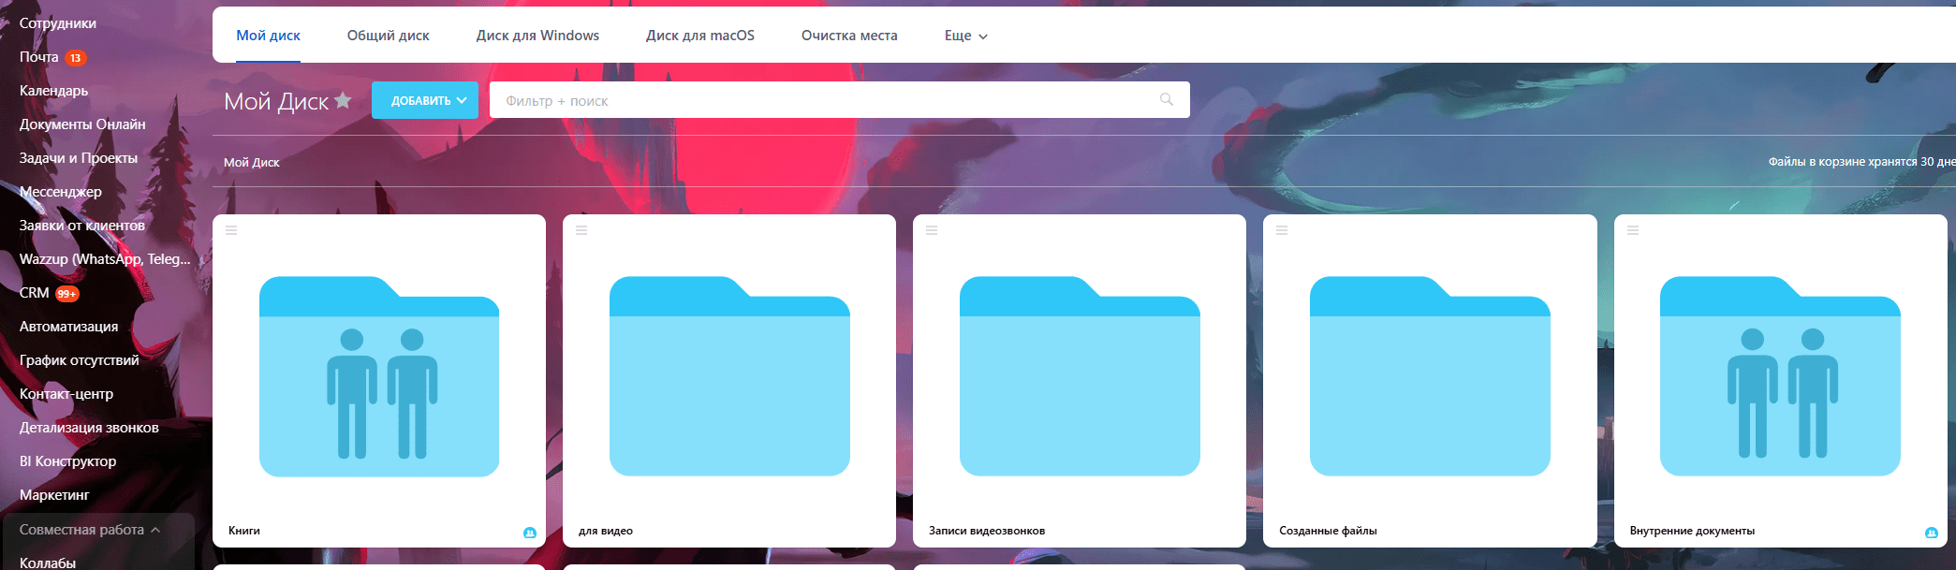Image resolution: width=1956 pixels, height=570 pixels.
Task: Open the hamburger menu on Созданные файлы card
Action: pyautogui.click(x=1282, y=230)
